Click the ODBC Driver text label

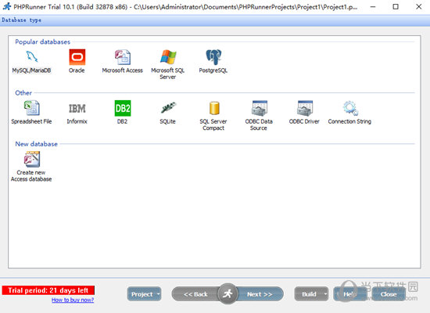[304, 121]
